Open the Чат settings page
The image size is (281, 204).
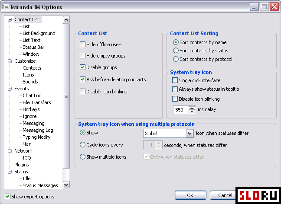(27, 144)
